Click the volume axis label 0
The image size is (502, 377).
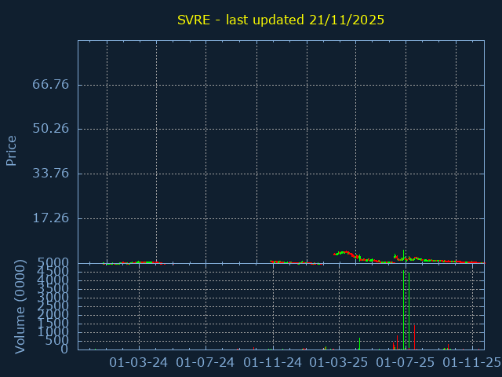[64, 349]
